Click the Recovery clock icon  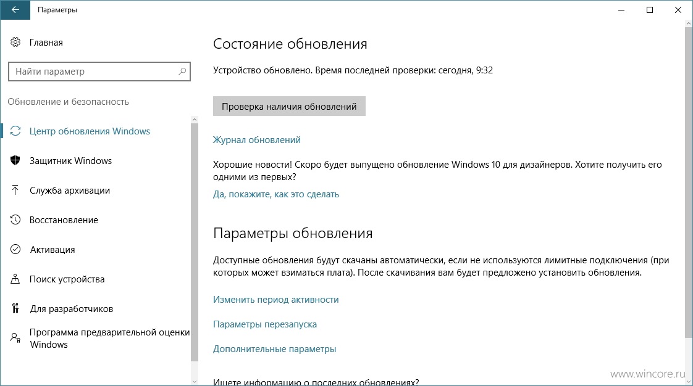click(x=15, y=220)
